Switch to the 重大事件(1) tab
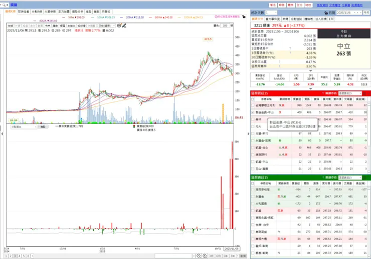The image size is (371, 259). point(273,19)
